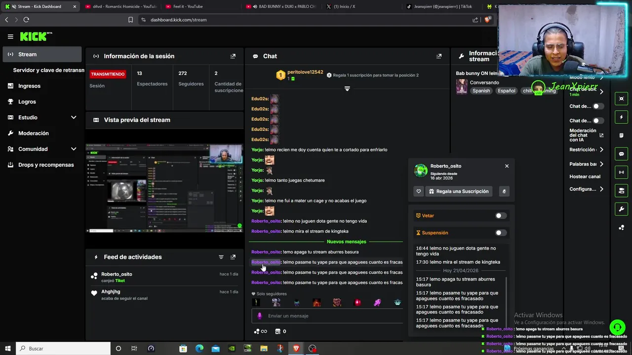Viewport: 632px width, 355px height.
Task: Click the camera capture icon in right rail
Action: [x=621, y=99]
